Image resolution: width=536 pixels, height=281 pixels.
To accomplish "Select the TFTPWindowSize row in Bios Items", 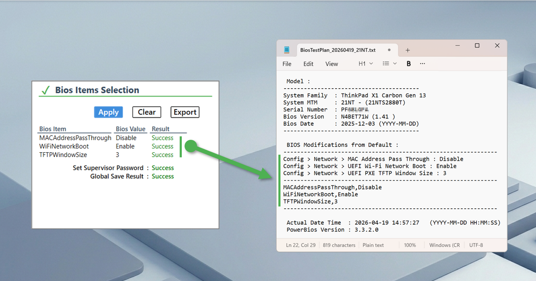I will click(x=106, y=155).
